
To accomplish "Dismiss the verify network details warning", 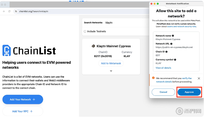I will 199,78.
